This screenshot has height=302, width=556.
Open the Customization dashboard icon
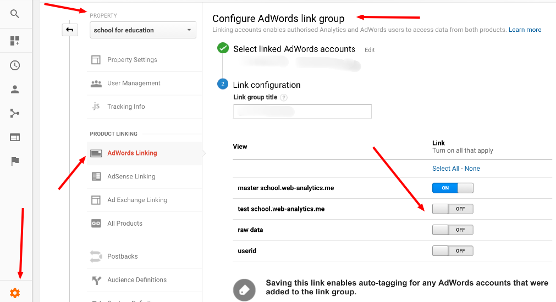pyautogui.click(x=15, y=41)
